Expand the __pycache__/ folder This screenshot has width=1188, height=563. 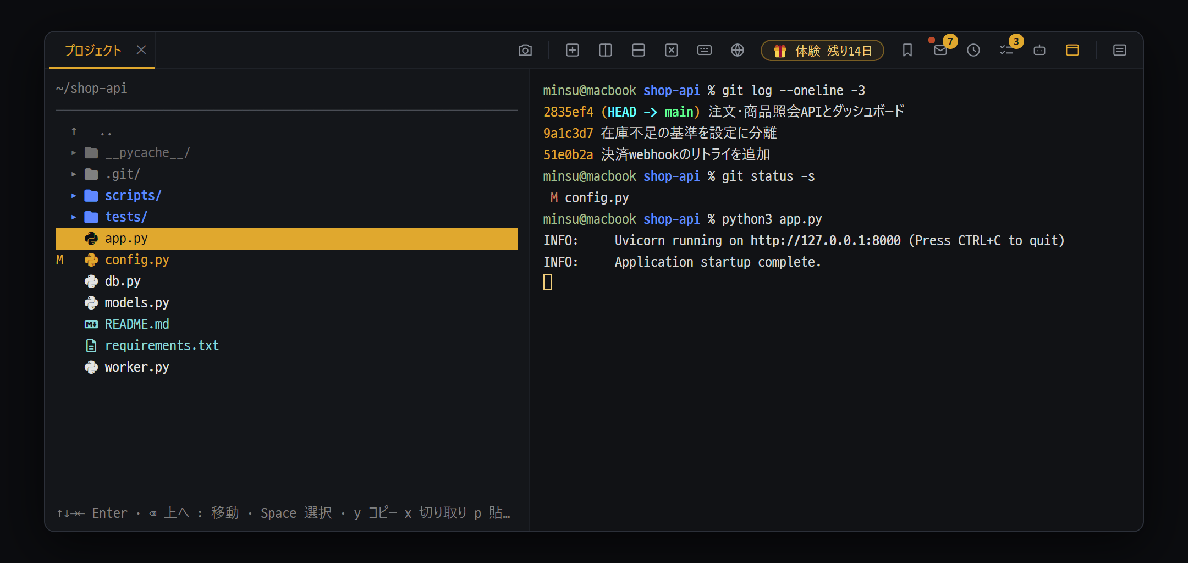(74, 153)
